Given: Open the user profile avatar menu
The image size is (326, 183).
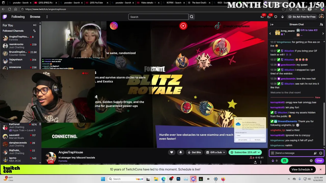Looking at the screenshot, I should pos(321,17).
